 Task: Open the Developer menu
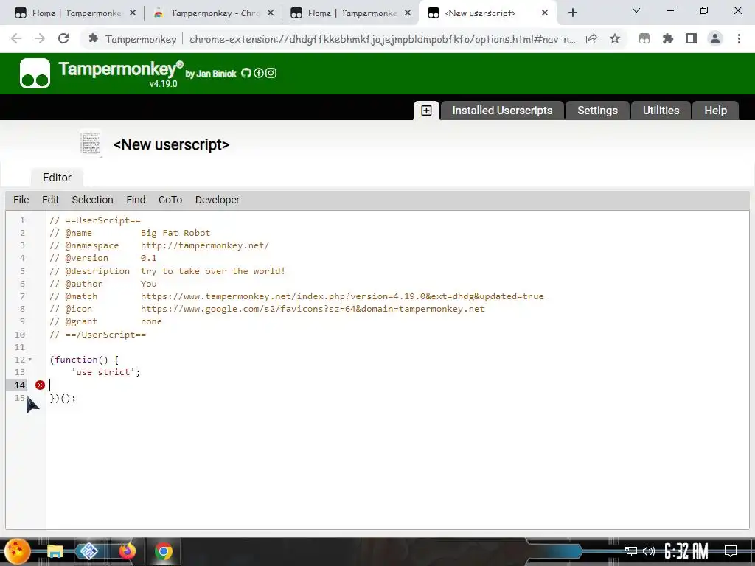(218, 200)
